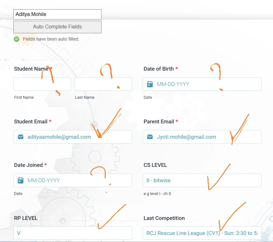273x242 pixels.
Task: Click the Aditya.Mohile name search field
Action: tap(57, 14)
